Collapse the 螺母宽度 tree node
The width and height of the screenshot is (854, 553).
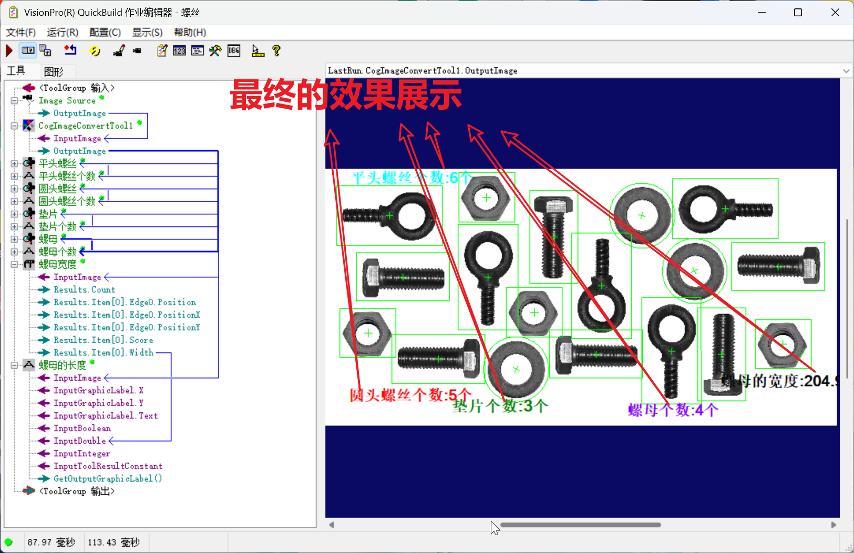[15, 264]
